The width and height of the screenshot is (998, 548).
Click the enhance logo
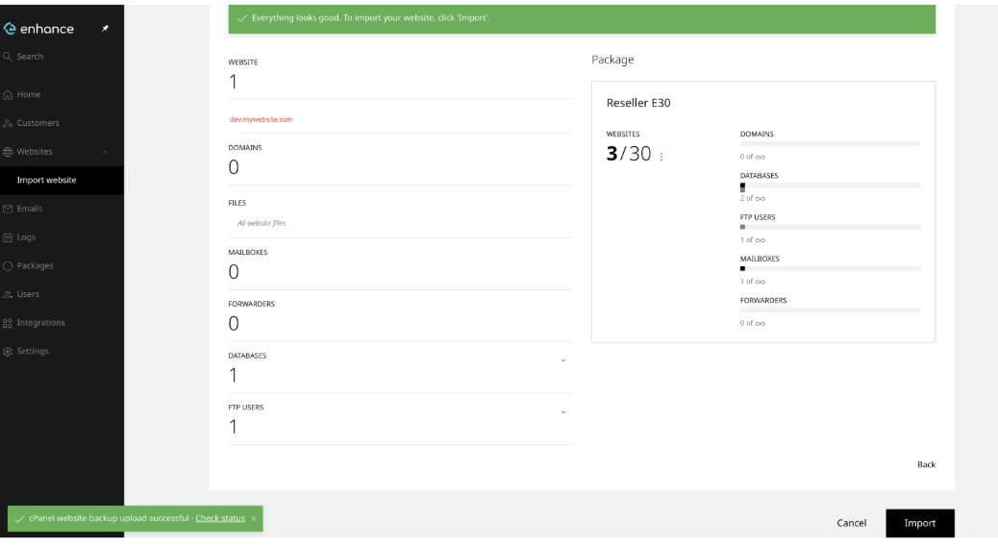pyautogui.click(x=38, y=29)
